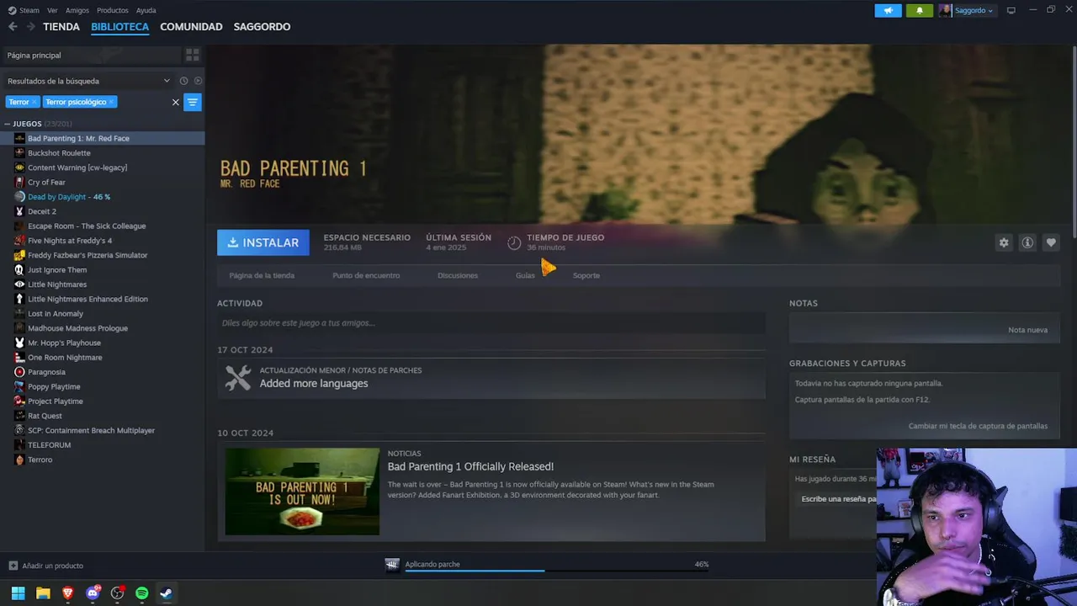Click Cambiar mi tecla de captura de pantallas
The image size is (1077, 606).
point(978,426)
